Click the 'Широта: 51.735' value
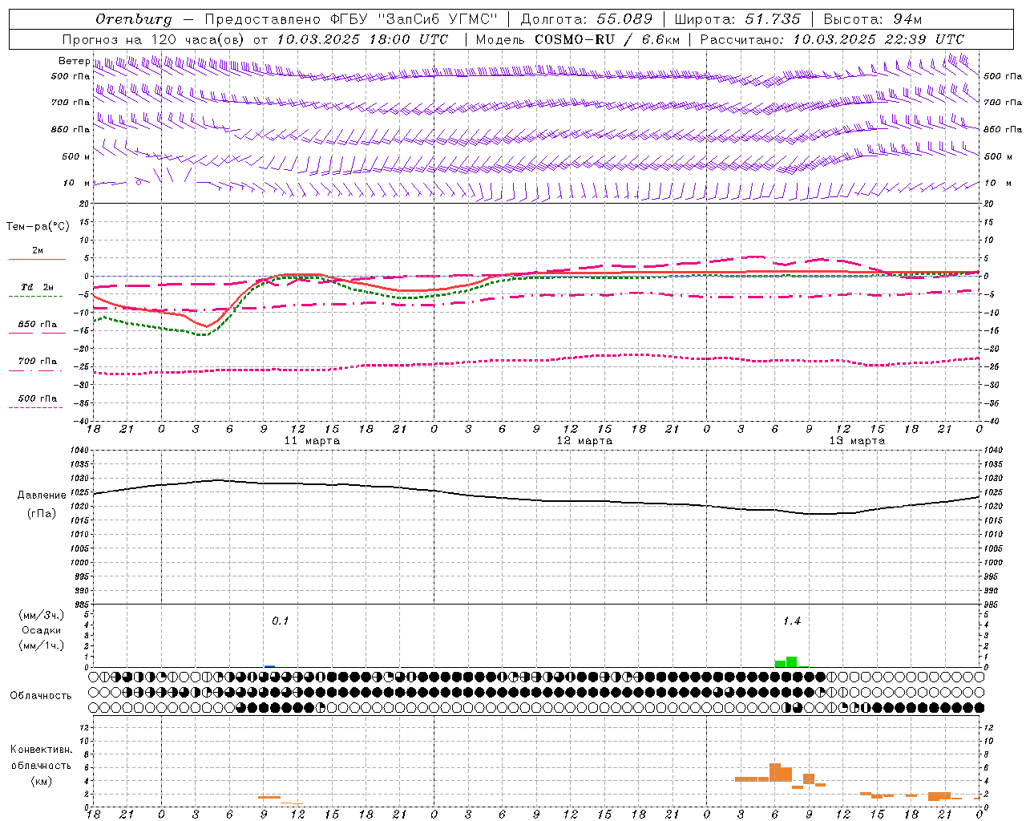Image resolution: width=1026 pixels, height=821 pixels. click(737, 19)
